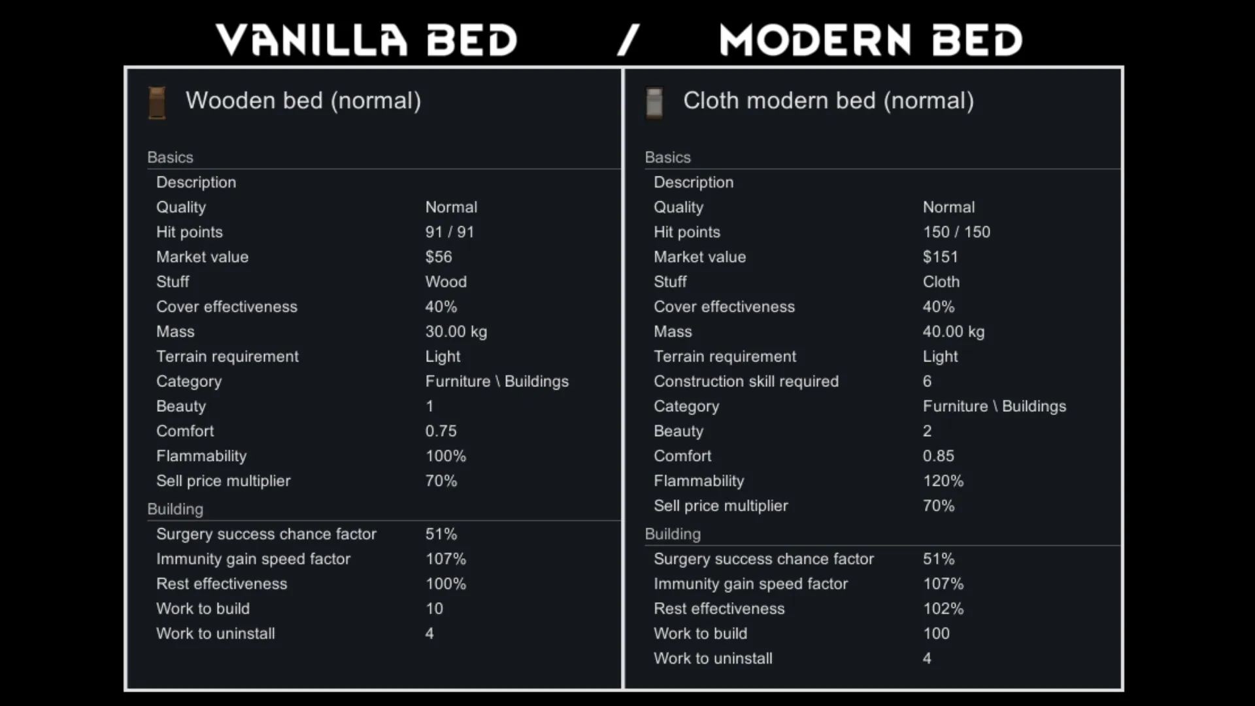Click the Building header in the modern bed panel
The width and height of the screenshot is (1255, 706).
673,534
